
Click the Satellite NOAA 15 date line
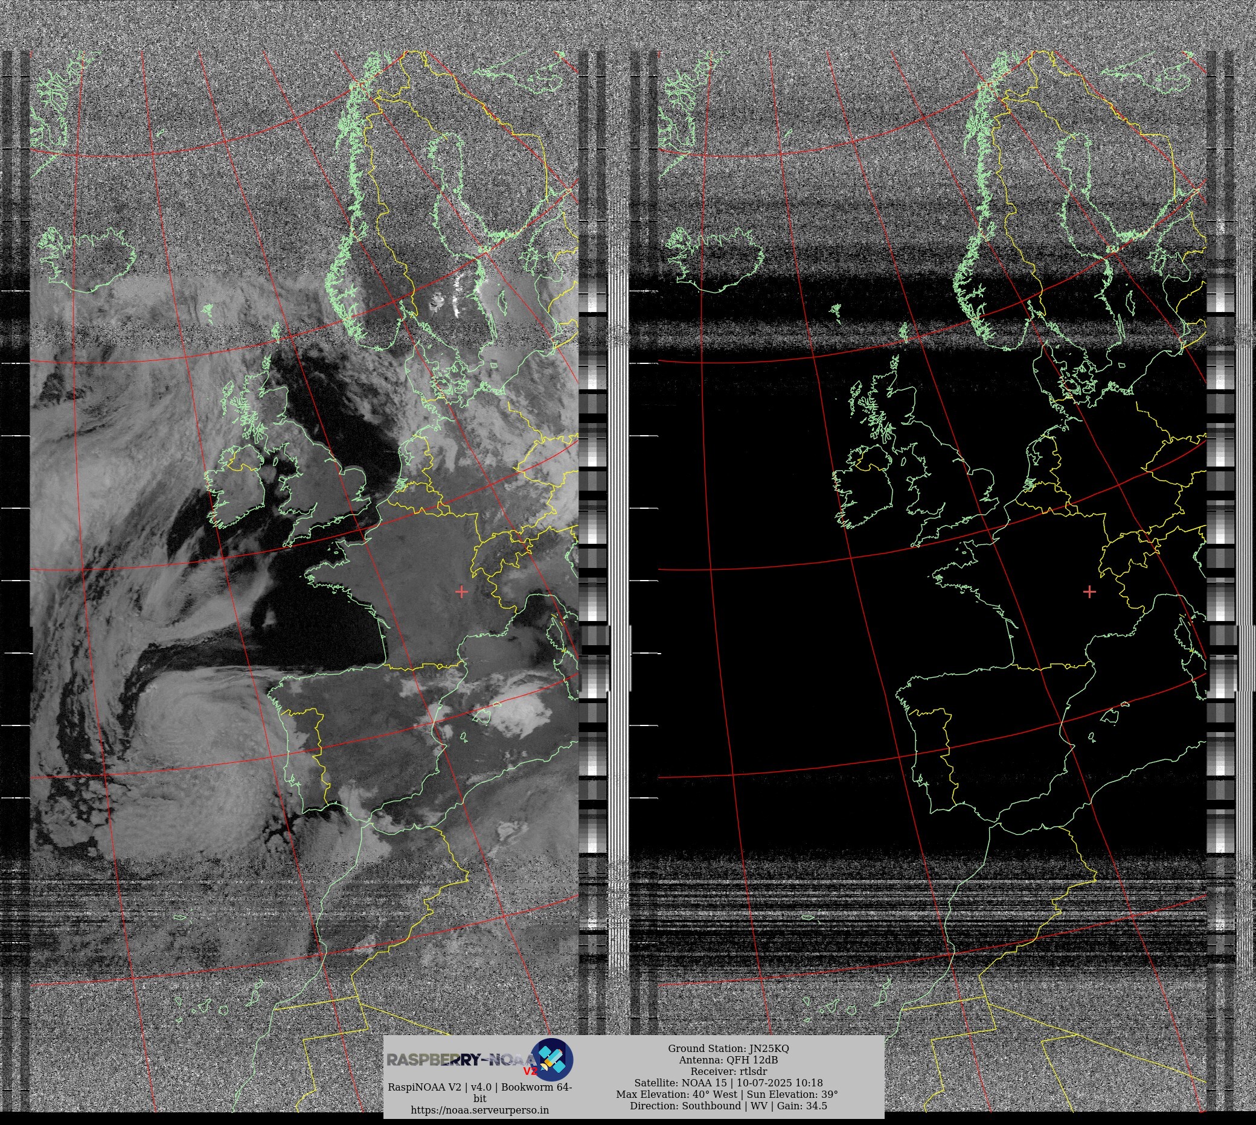click(x=728, y=1083)
